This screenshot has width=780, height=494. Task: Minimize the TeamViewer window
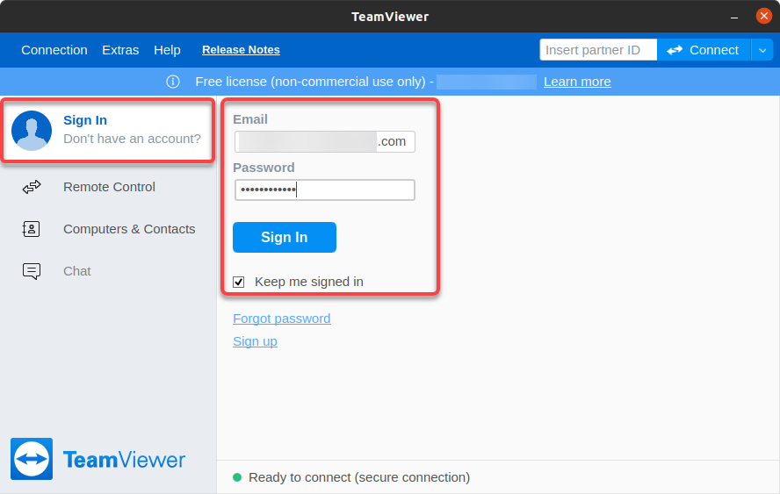(734, 17)
